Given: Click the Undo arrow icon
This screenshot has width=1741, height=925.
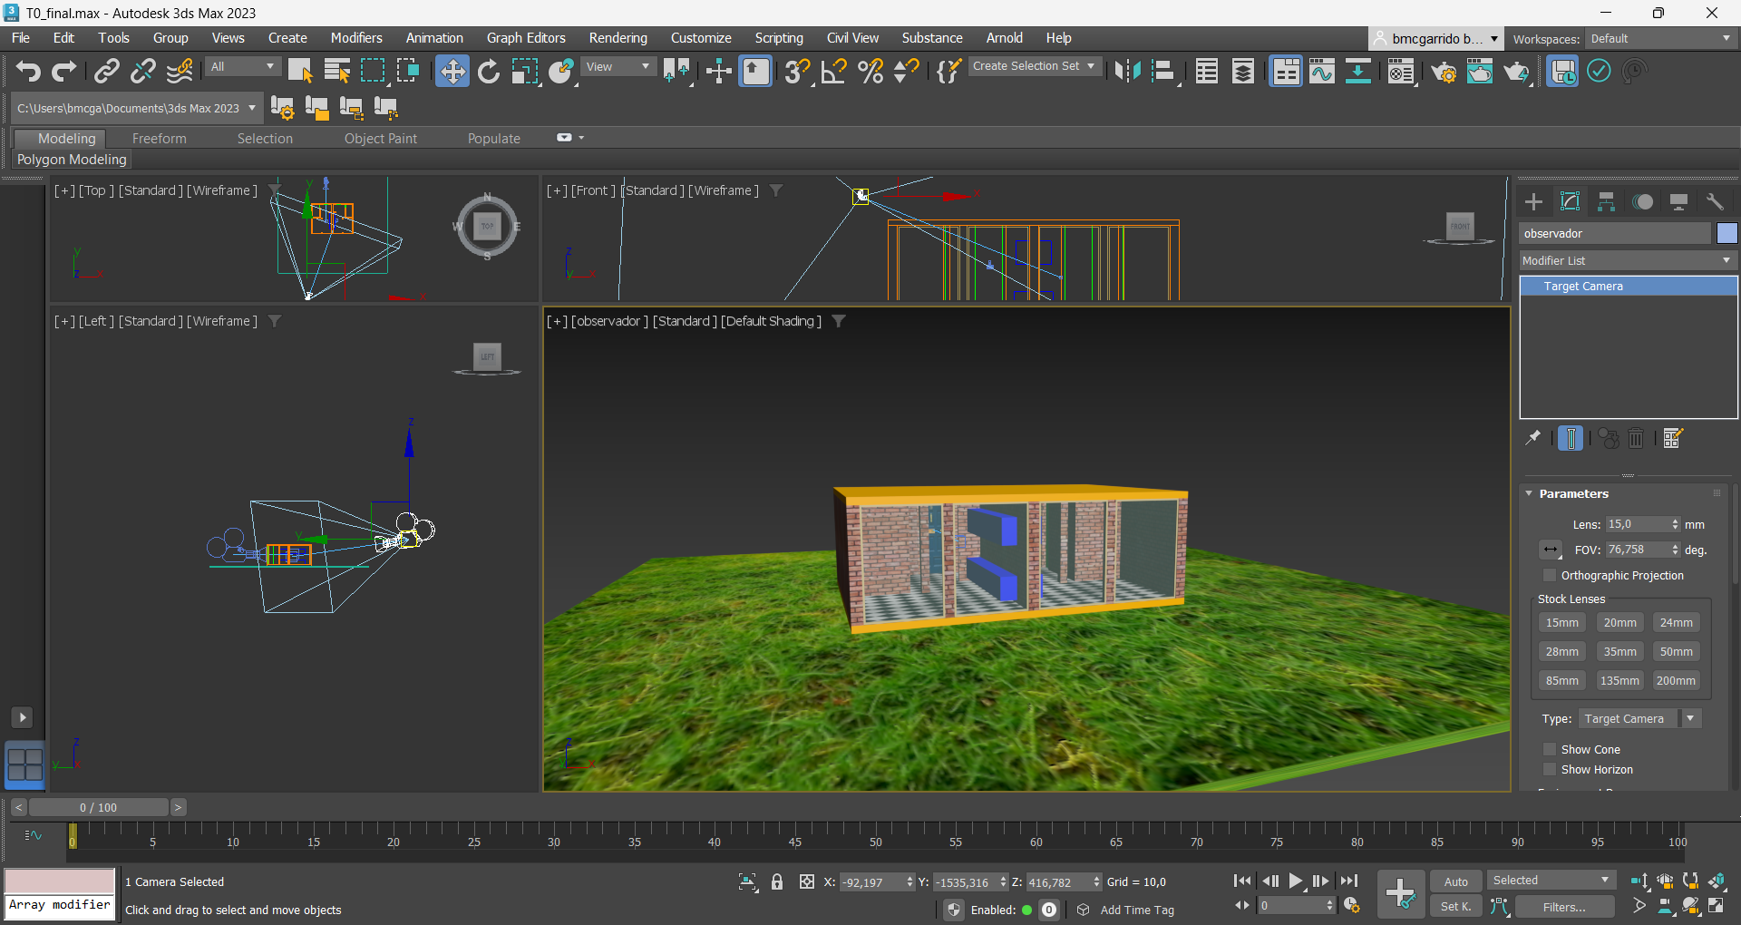Looking at the screenshot, I should pyautogui.click(x=28, y=71).
